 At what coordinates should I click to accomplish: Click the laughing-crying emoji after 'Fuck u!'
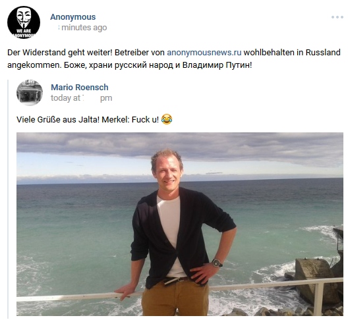pos(167,119)
